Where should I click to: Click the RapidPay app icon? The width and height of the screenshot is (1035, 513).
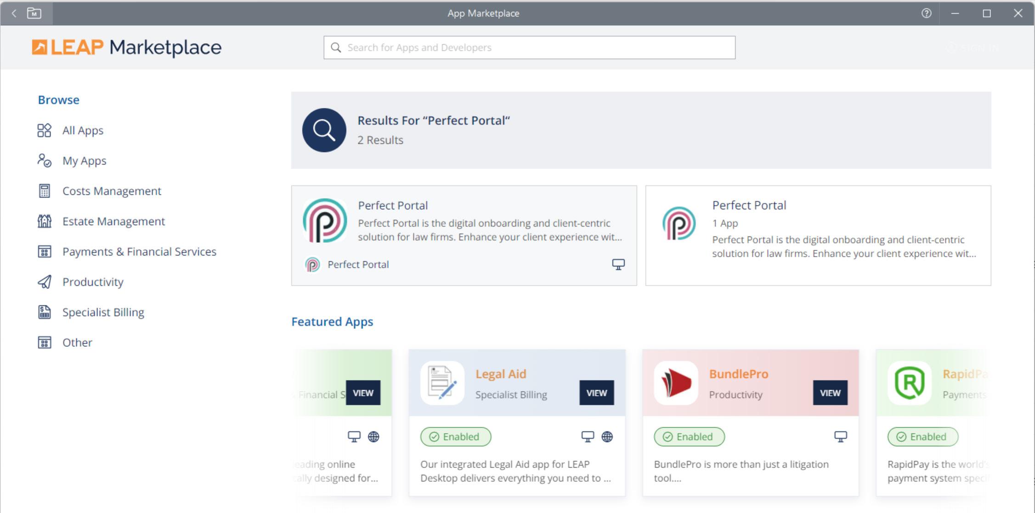coord(910,383)
